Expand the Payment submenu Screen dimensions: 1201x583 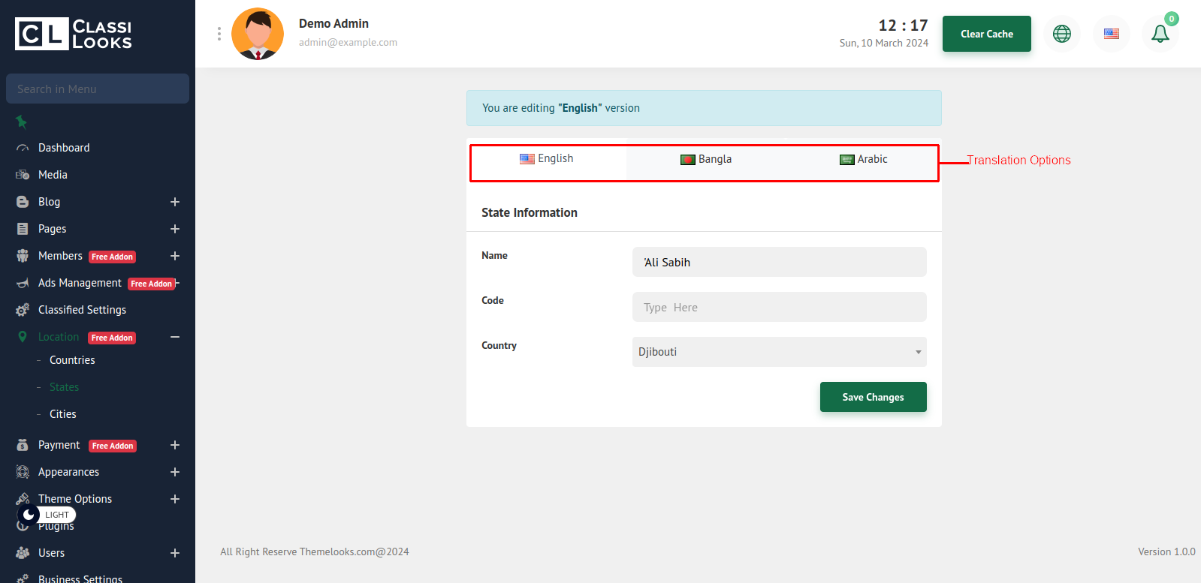tap(175, 445)
